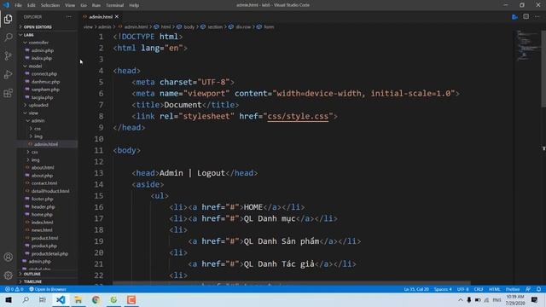Click the HTML language mode selector
Image resolution: width=546 pixels, height=307 pixels.
[x=495, y=289]
